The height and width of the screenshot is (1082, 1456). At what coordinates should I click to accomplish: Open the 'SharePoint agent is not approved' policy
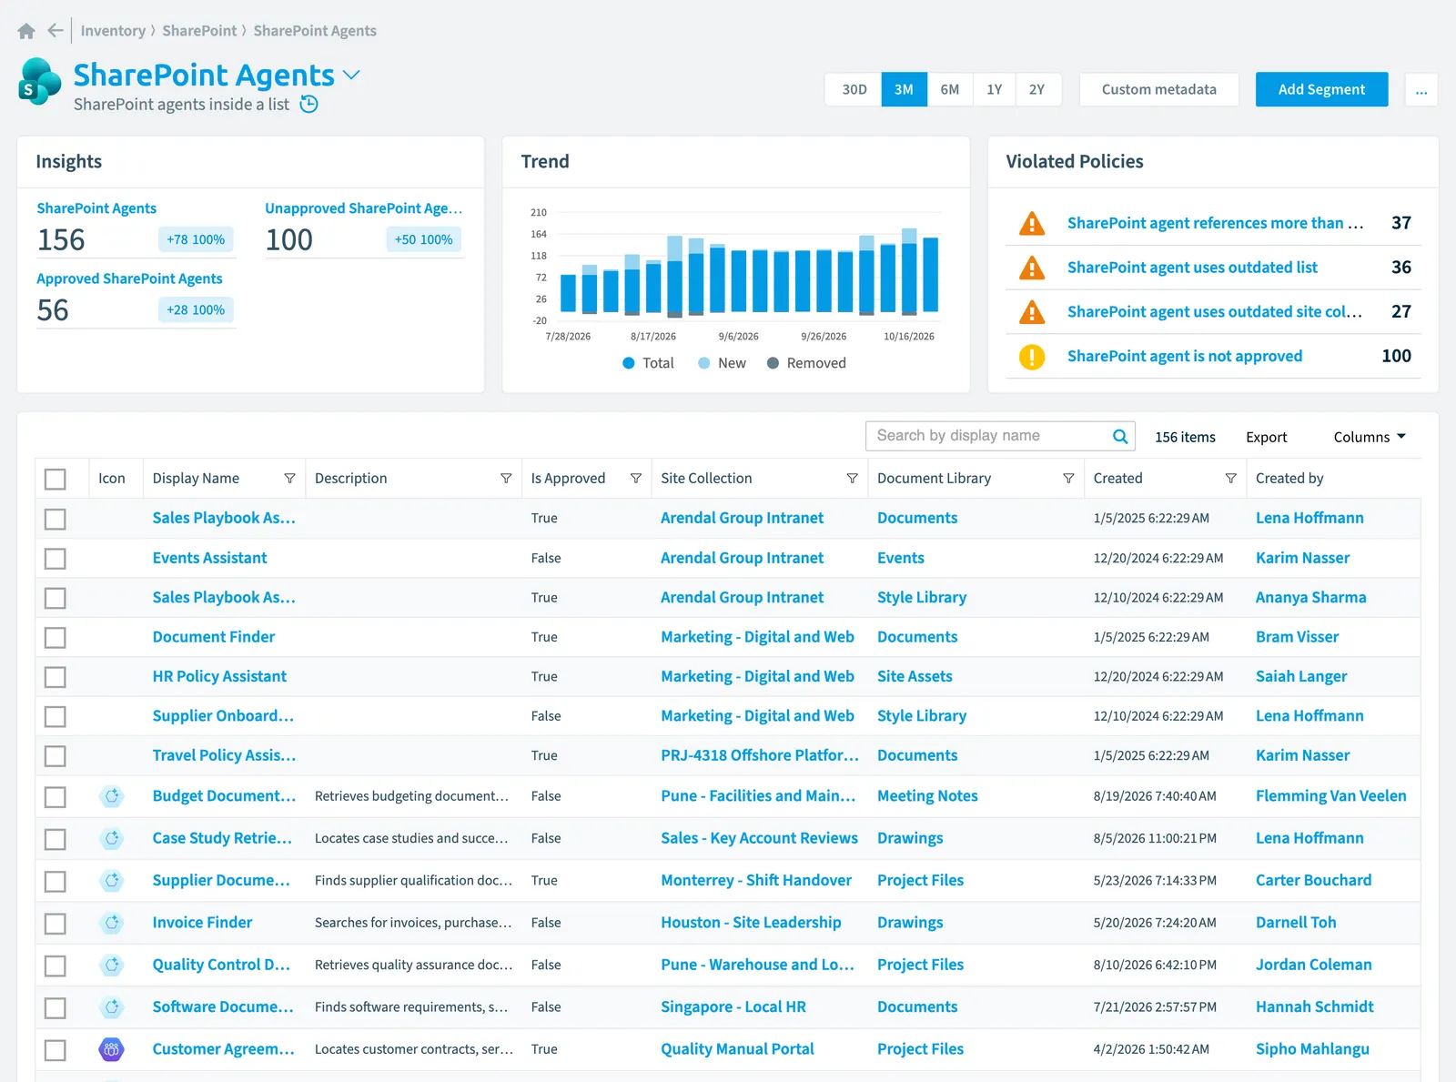click(x=1184, y=356)
